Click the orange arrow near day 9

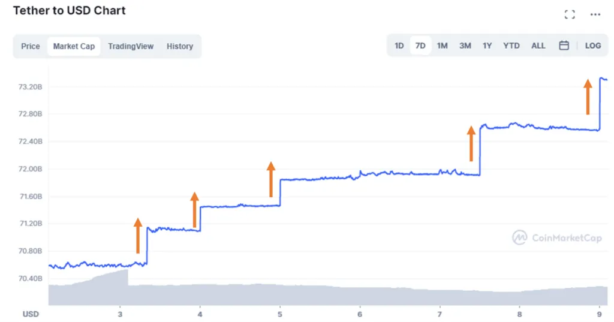click(588, 97)
